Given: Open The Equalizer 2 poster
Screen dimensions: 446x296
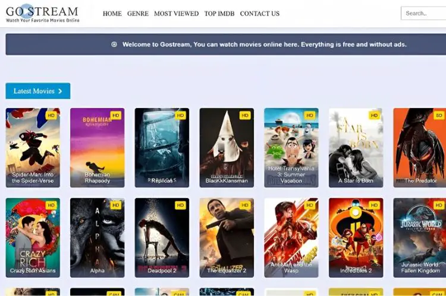Looking at the screenshot, I should (x=227, y=238).
